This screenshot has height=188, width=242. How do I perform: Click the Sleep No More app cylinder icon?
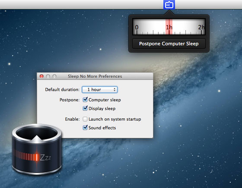[x=37, y=149]
